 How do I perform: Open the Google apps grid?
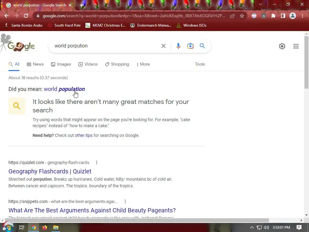click(x=296, y=46)
